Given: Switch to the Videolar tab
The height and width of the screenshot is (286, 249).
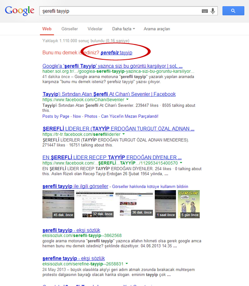Looking at the screenshot, I should pyautogui.click(x=95, y=29).
